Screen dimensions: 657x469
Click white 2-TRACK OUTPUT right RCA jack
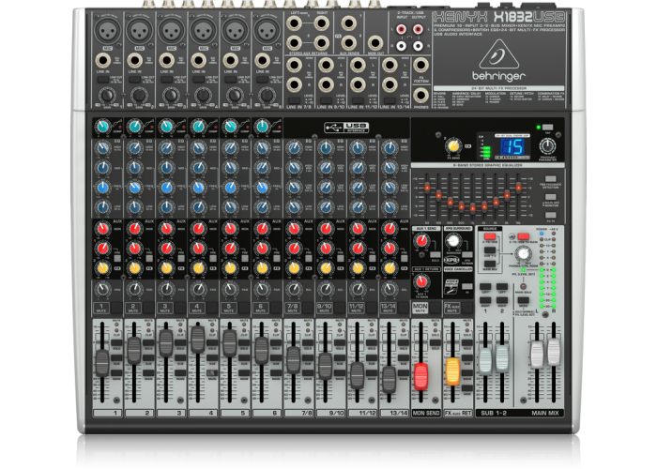click(418, 46)
